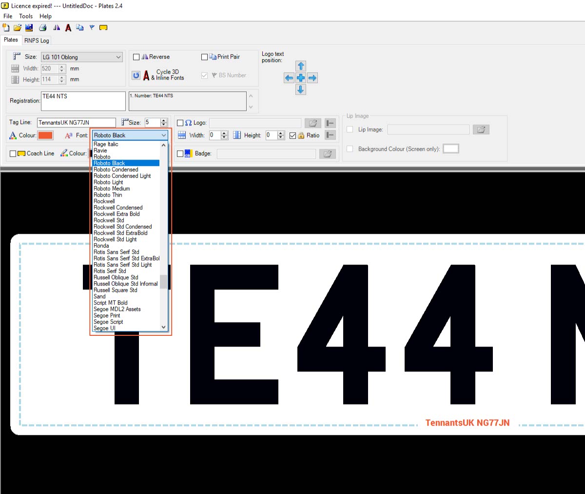Select Script MT Bold in the font list
Screen dimensions: 585x494
click(x=126, y=303)
